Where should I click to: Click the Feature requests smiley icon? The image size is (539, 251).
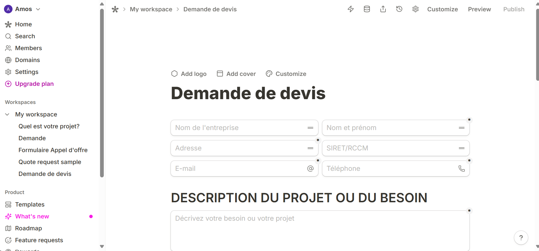coord(8,240)
